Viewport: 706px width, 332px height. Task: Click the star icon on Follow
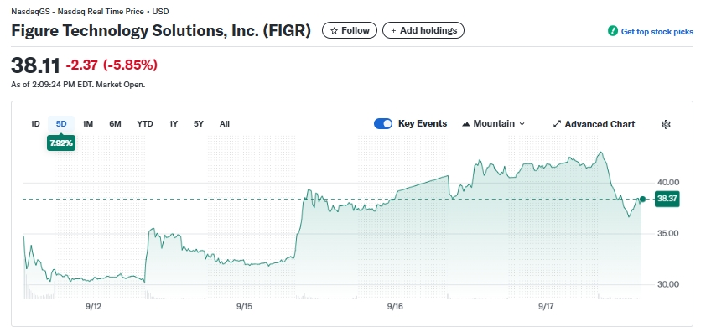pyautogui.click(x=334, y=31)
